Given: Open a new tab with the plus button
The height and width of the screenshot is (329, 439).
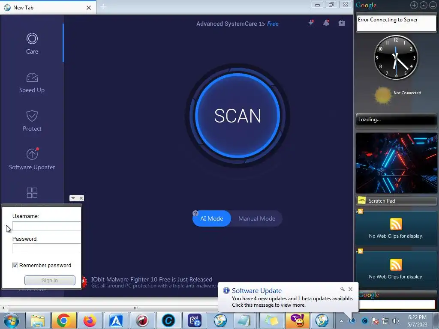Looking at the screenshot, I should pos(103,7).
